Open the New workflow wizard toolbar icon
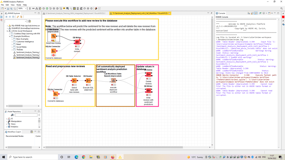This screenshot has height=160, width=285. (x=2, y=9)
